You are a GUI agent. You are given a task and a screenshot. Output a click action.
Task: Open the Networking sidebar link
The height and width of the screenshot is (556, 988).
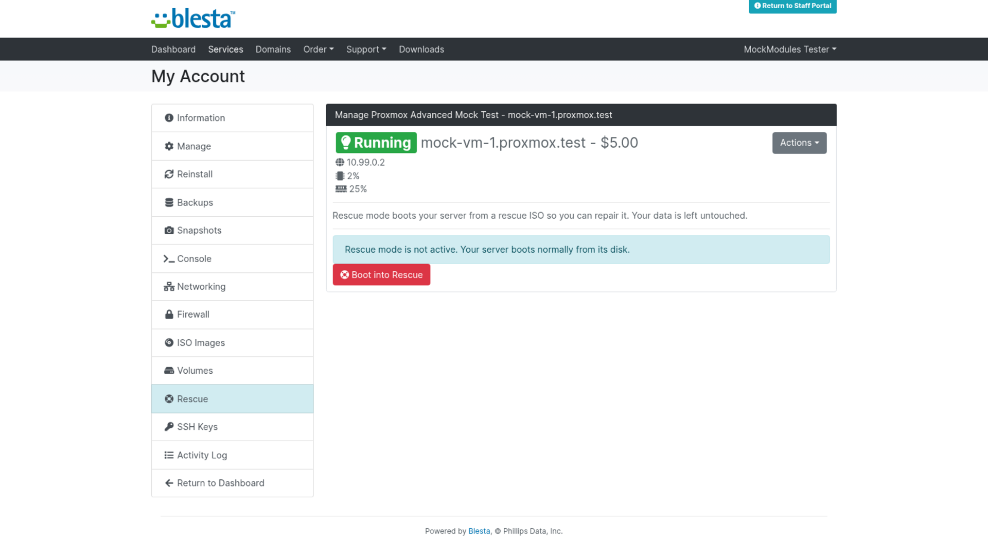click(233, 287)
